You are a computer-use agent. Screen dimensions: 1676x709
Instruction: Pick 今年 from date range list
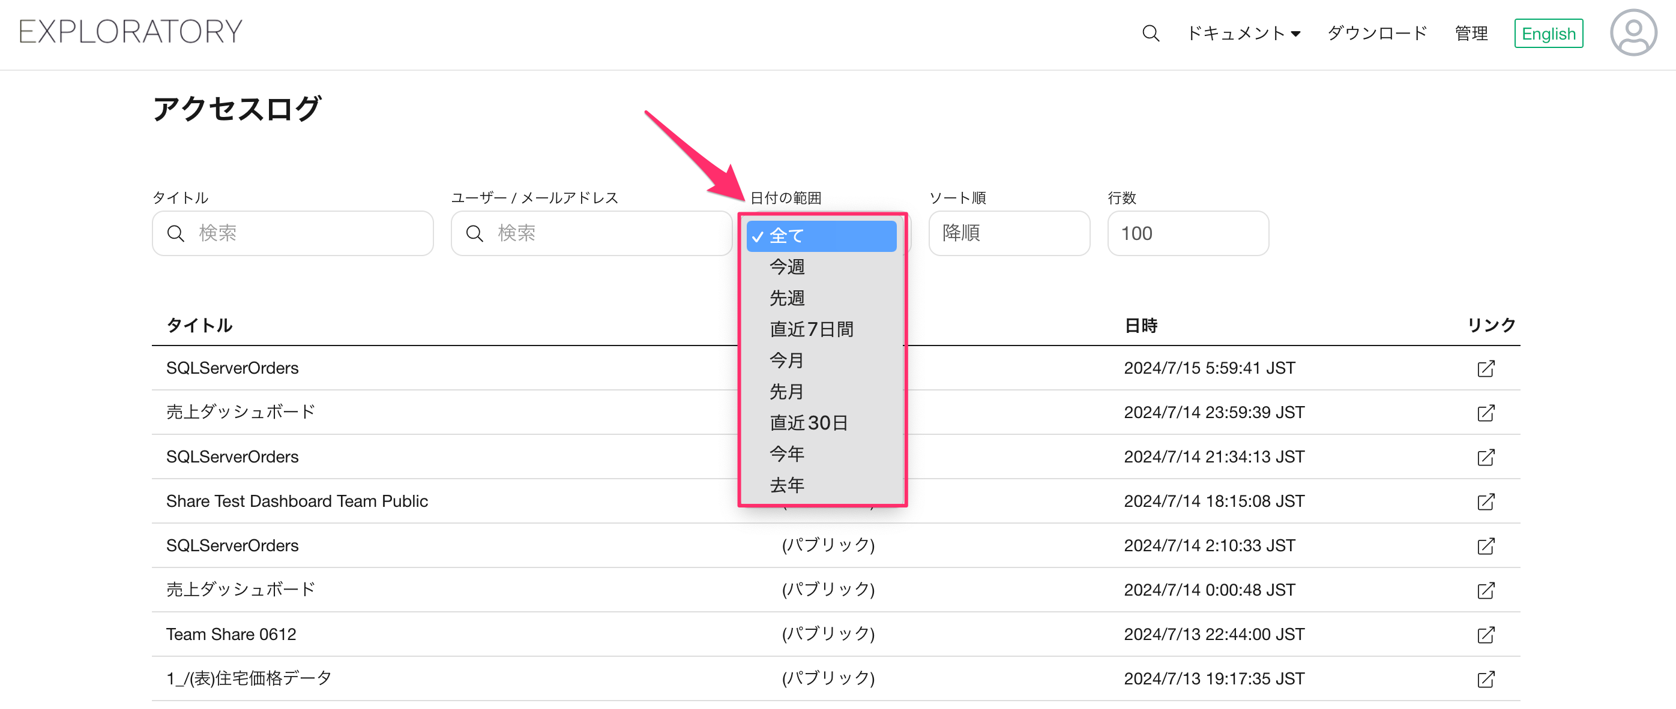click(x=821, y=453)
